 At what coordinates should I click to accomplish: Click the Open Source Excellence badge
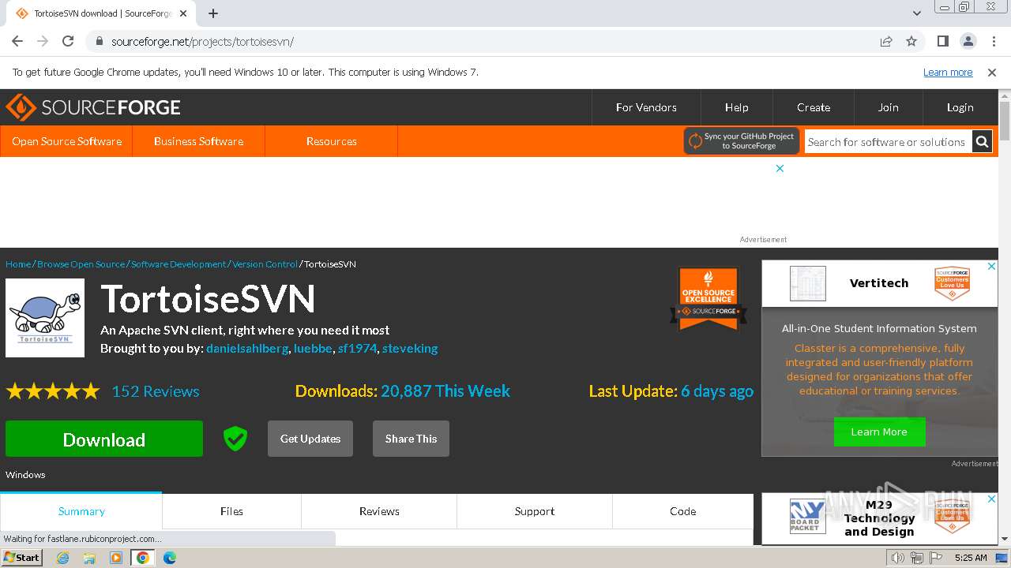click(x=708, y=297)
